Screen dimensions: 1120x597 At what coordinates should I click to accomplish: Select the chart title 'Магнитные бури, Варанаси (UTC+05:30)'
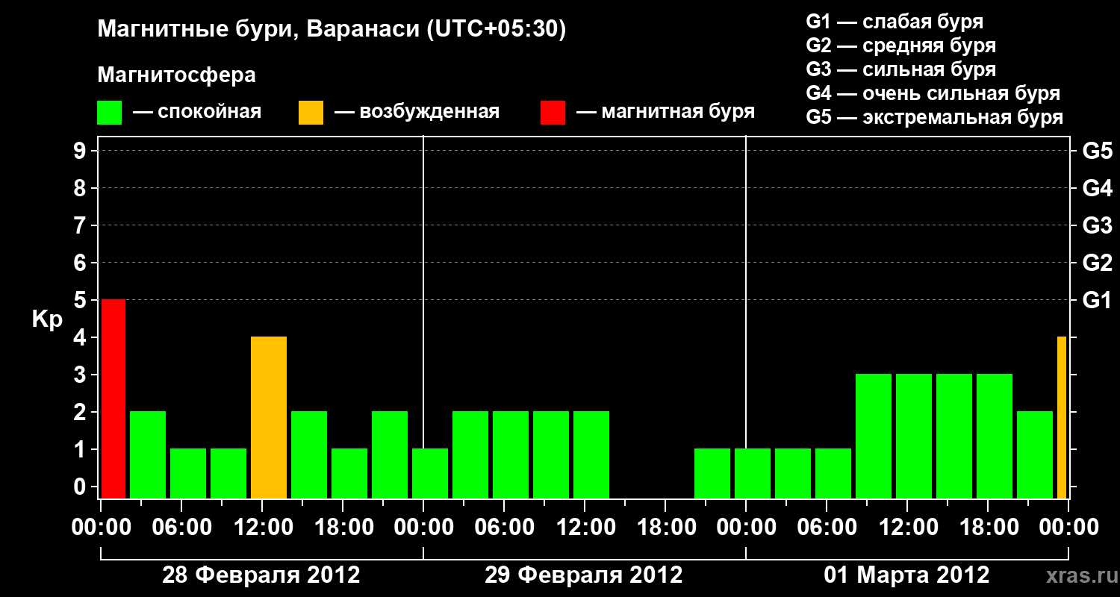[332, 30]
